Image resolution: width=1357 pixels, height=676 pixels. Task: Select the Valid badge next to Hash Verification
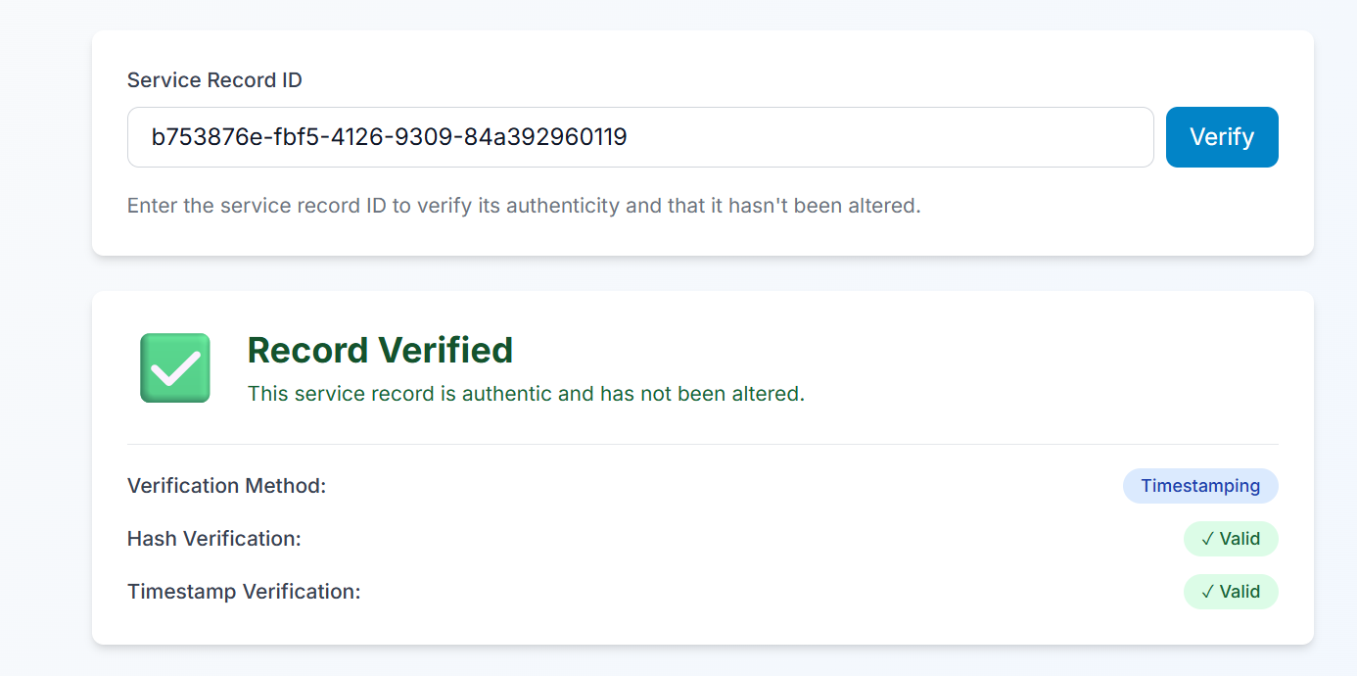[1231, 539]
